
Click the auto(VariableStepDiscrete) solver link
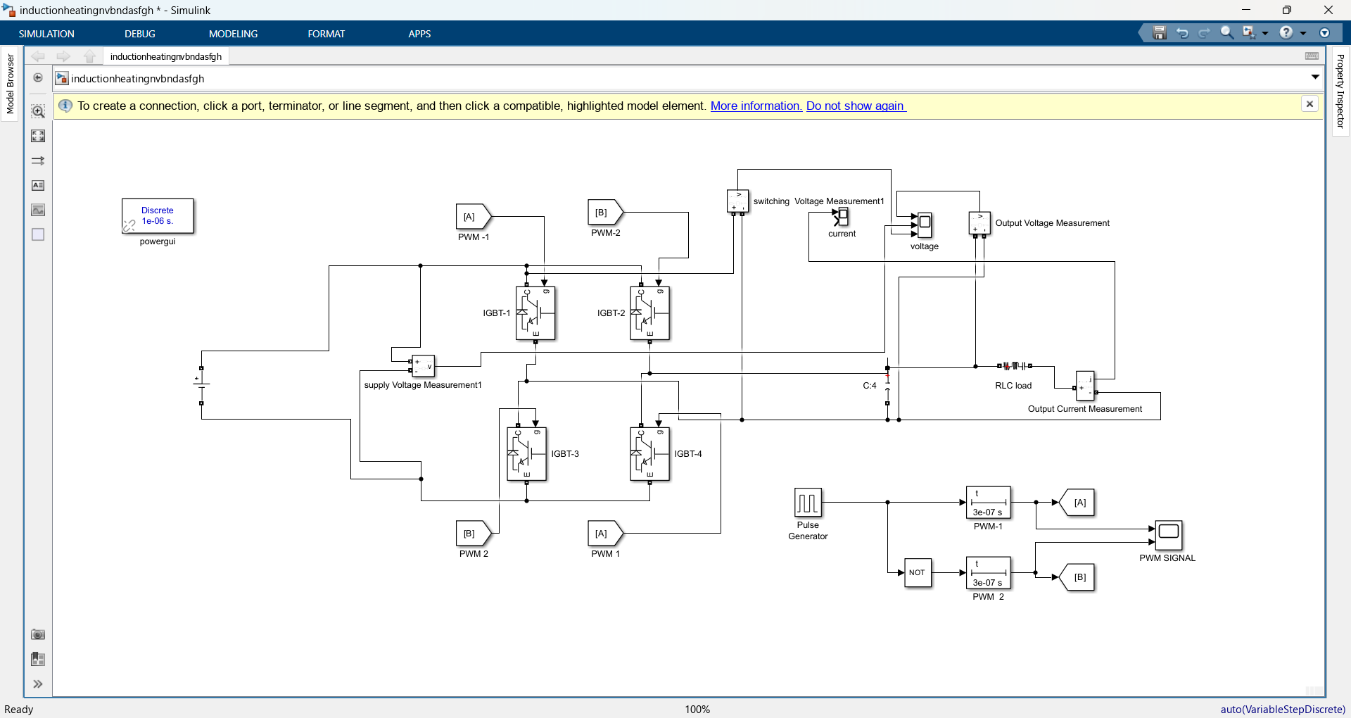(x=1283, y=710)
